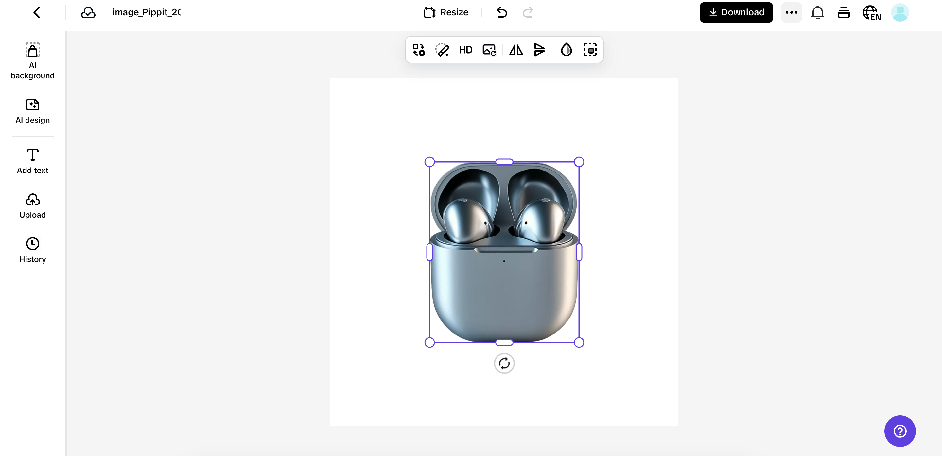
Task: Select the Add text tool
Action: [33, 161]
